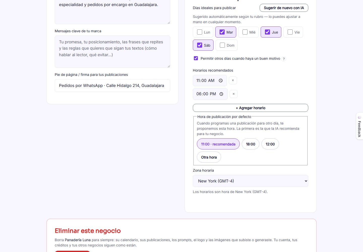Click the text Los horarios son hora de New York
Screen dimensions: 363x252
[230, 192]
